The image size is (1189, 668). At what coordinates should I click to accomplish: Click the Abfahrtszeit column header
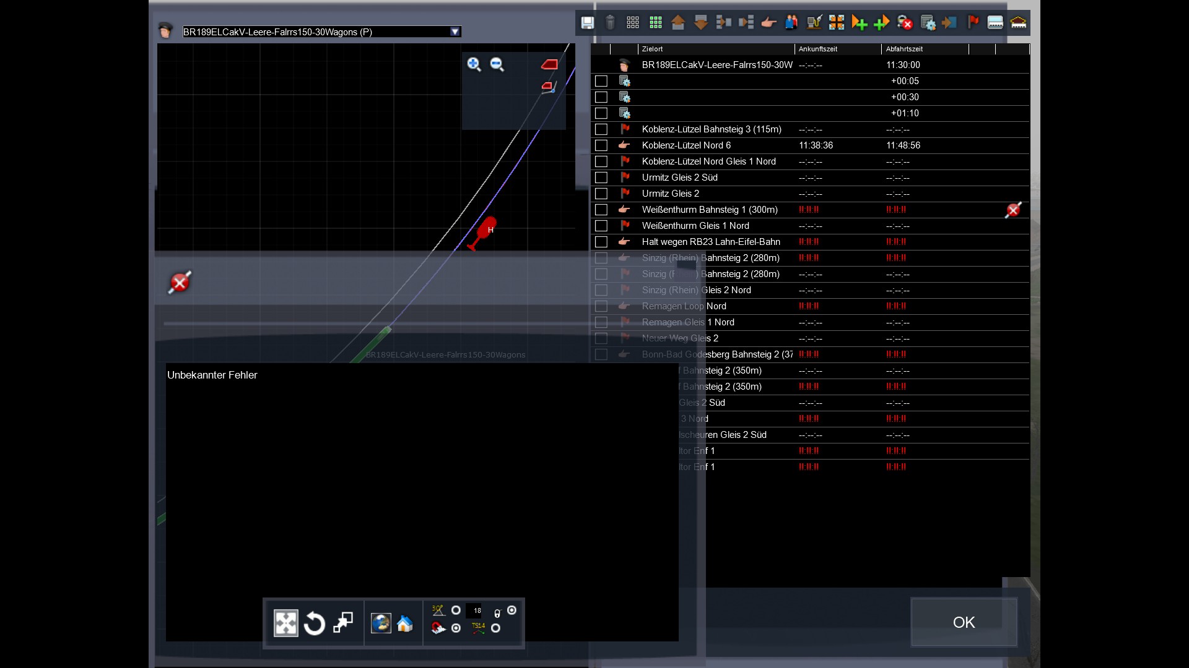[904, 49]
